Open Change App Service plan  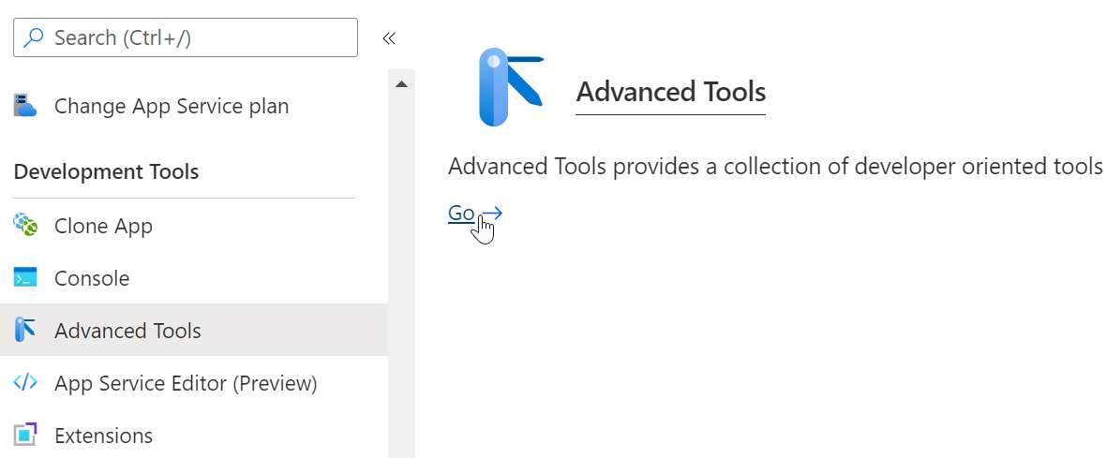[172, 107]
